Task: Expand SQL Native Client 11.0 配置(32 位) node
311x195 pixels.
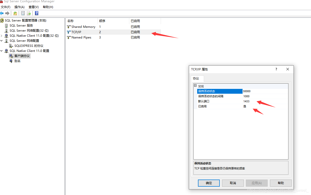Action: pyautogui.click(x=2, y=36)
